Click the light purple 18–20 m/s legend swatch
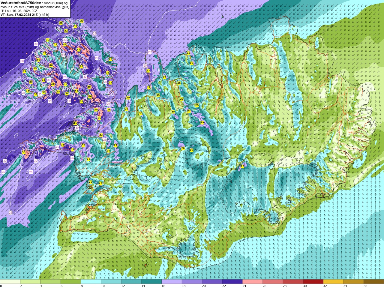The width and height of the screenshot is (384, 288). coord(192,282)
